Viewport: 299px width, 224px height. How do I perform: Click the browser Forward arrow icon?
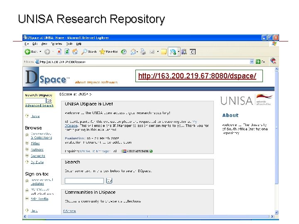click(x=47, y=51)
